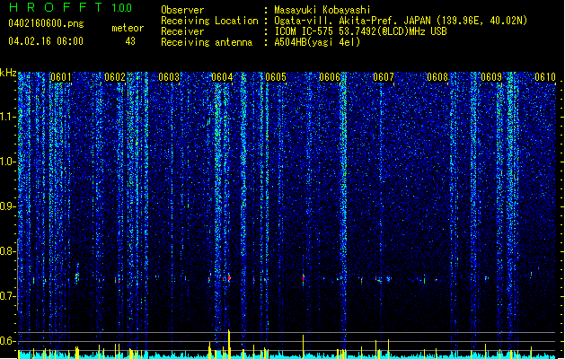Click the 0602 time marker
Screen dimensions: 565x359
pyautogui.click(x=115, y=77)
